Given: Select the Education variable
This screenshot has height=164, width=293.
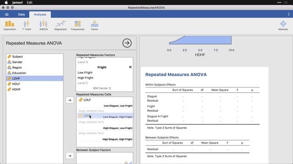Looking at the screenshot, I should (x=35, y=73).
